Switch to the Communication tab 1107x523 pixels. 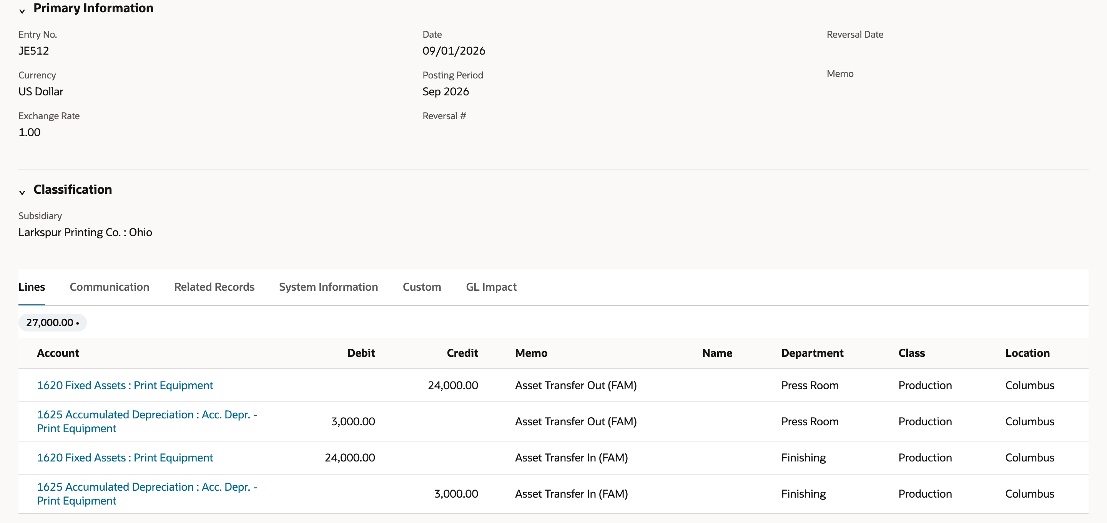[x=110, y=287]
